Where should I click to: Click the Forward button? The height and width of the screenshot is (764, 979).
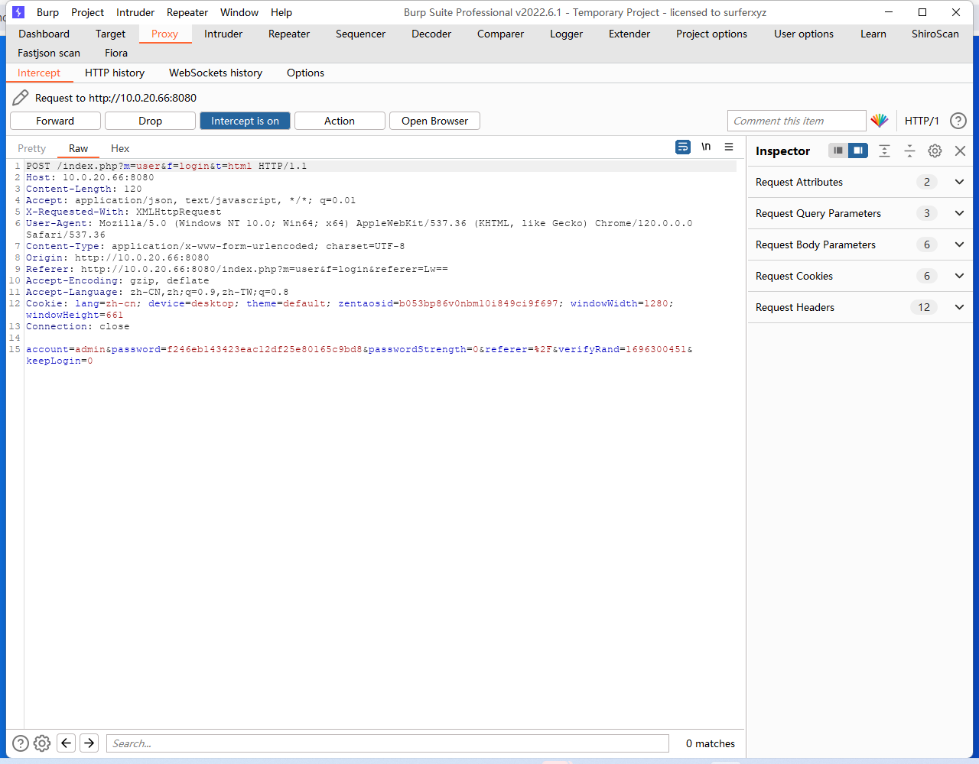click(x=55, y=121)
